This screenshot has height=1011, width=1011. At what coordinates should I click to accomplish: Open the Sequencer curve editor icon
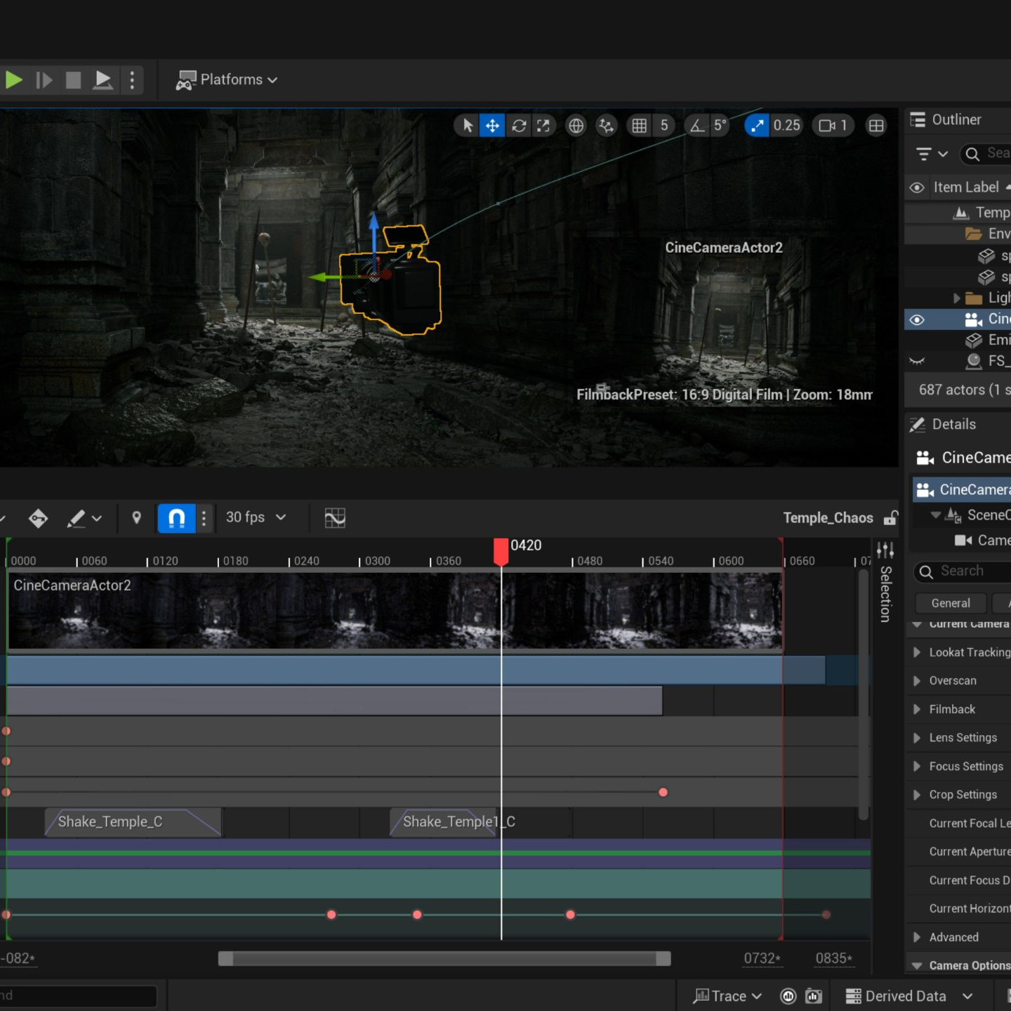[x=335, y=518]
